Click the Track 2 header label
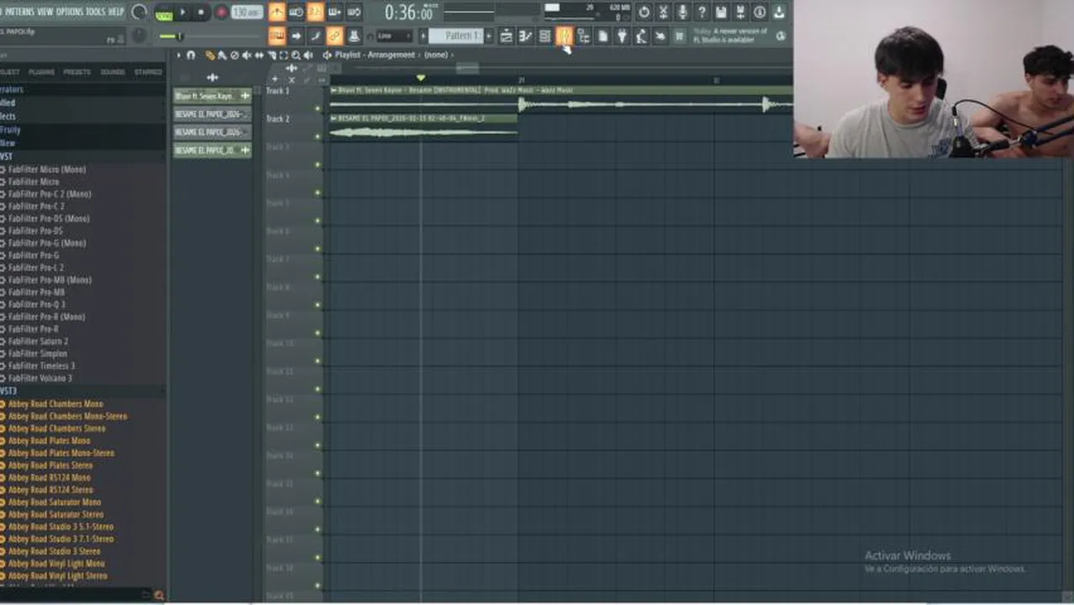1074x605 pixels. (x=277, y=118)
